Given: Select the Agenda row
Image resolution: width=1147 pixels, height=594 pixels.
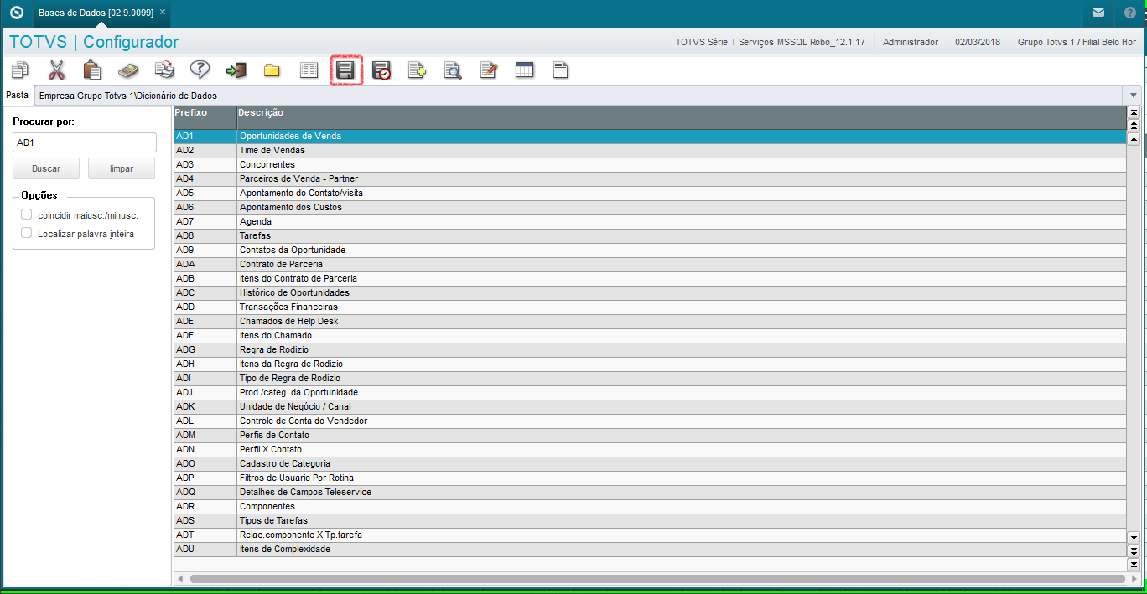Looking at the screenshot, I should 649,221.
